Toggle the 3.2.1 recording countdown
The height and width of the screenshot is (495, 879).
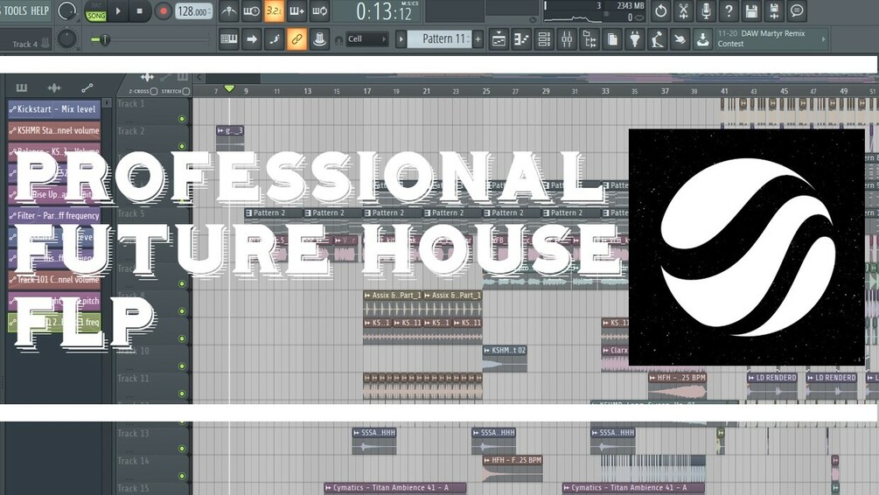(x=274, y=10)
